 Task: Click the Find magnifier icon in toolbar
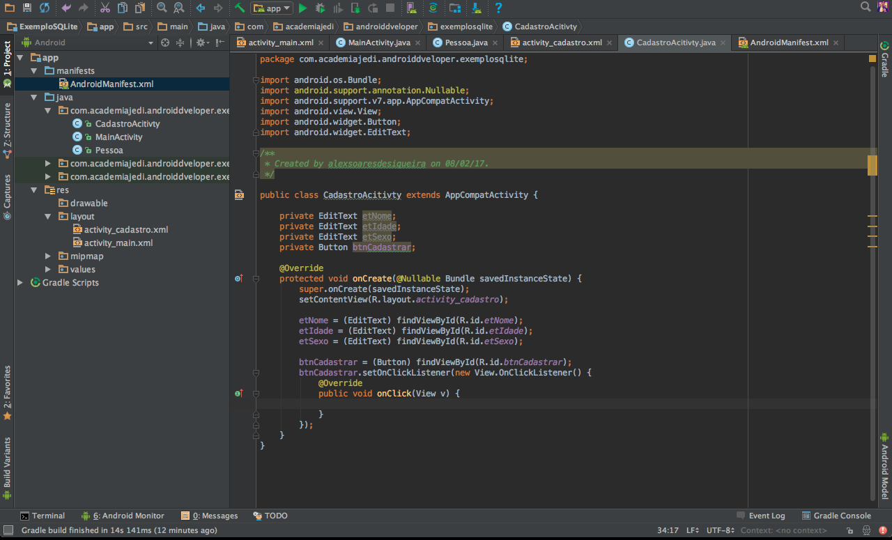(161, 8)
